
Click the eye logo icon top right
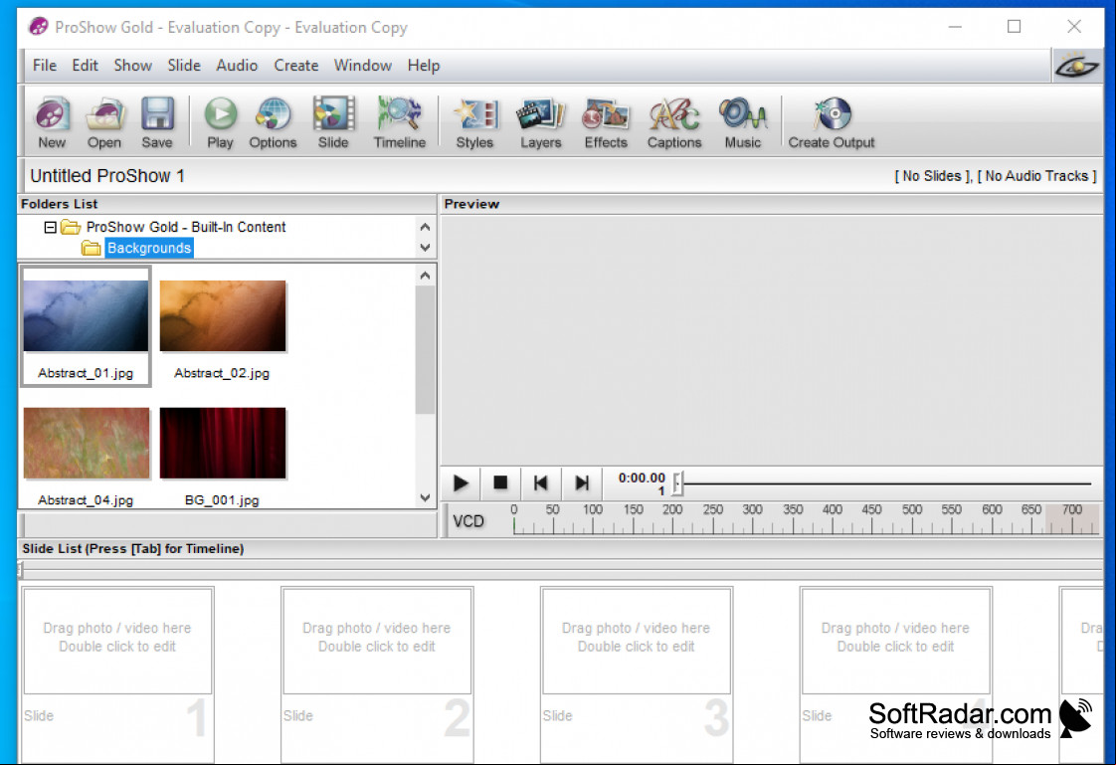tap(1077, 67)
